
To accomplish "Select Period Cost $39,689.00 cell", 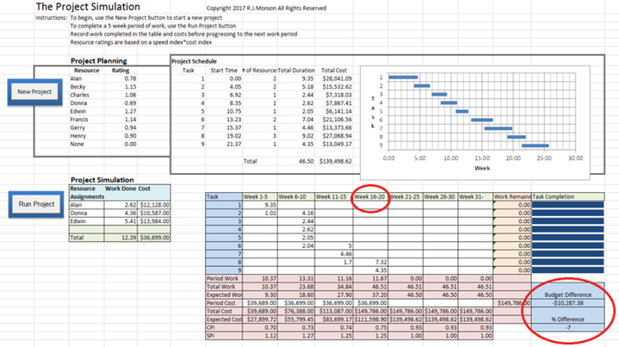I will point(260,303).
